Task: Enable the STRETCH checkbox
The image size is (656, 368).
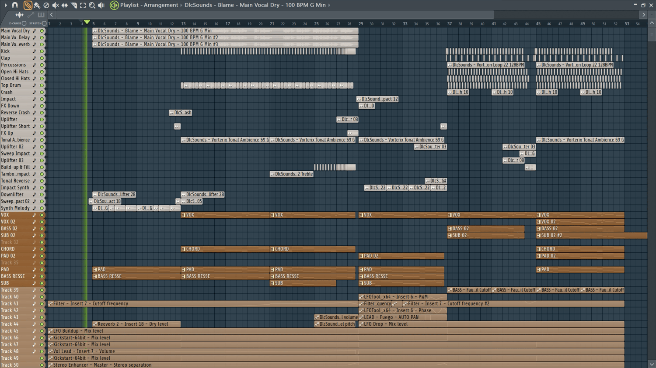Action: pos(44,24)
